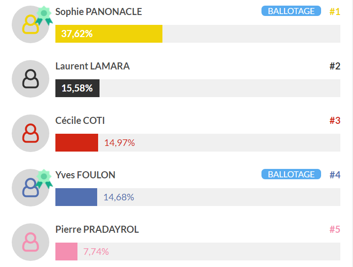Click the blue 14,68% result bar
Screen dimensions: 353x267
click(x=76, y=197)
